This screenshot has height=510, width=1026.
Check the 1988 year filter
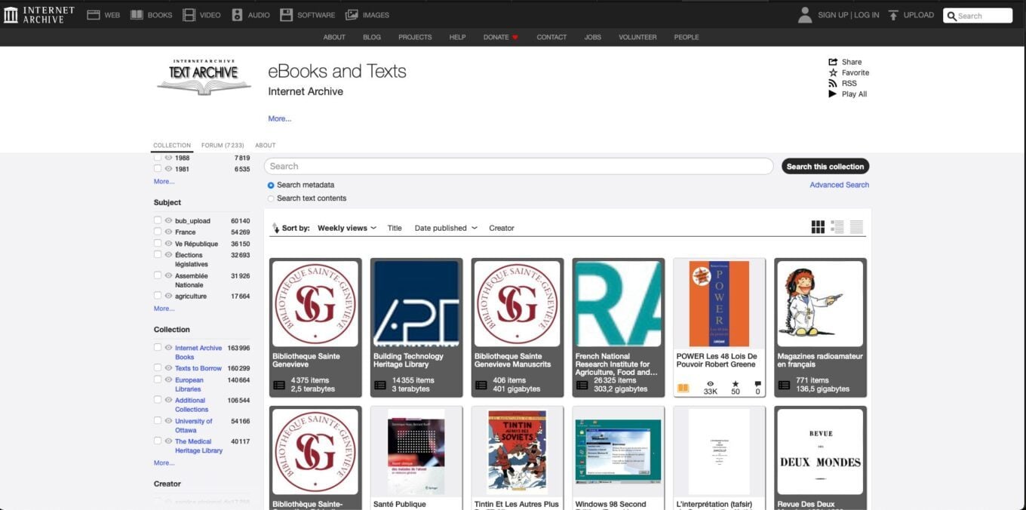[x=158, y=158]
